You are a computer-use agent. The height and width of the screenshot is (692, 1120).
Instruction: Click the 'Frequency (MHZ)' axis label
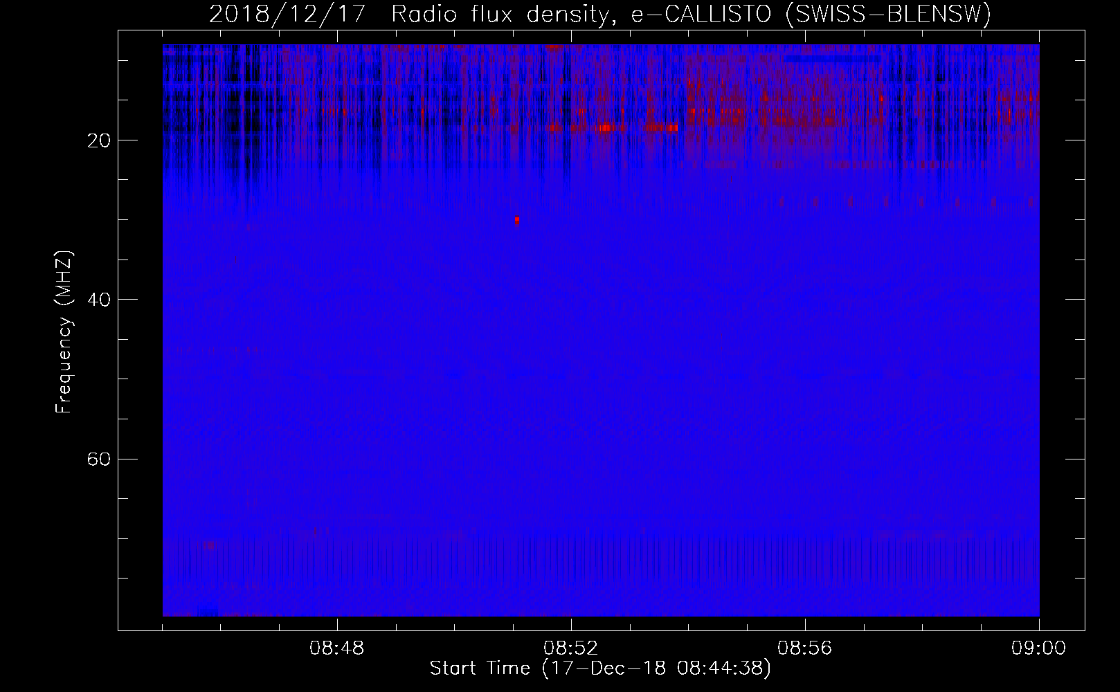[x=64, y=333]
